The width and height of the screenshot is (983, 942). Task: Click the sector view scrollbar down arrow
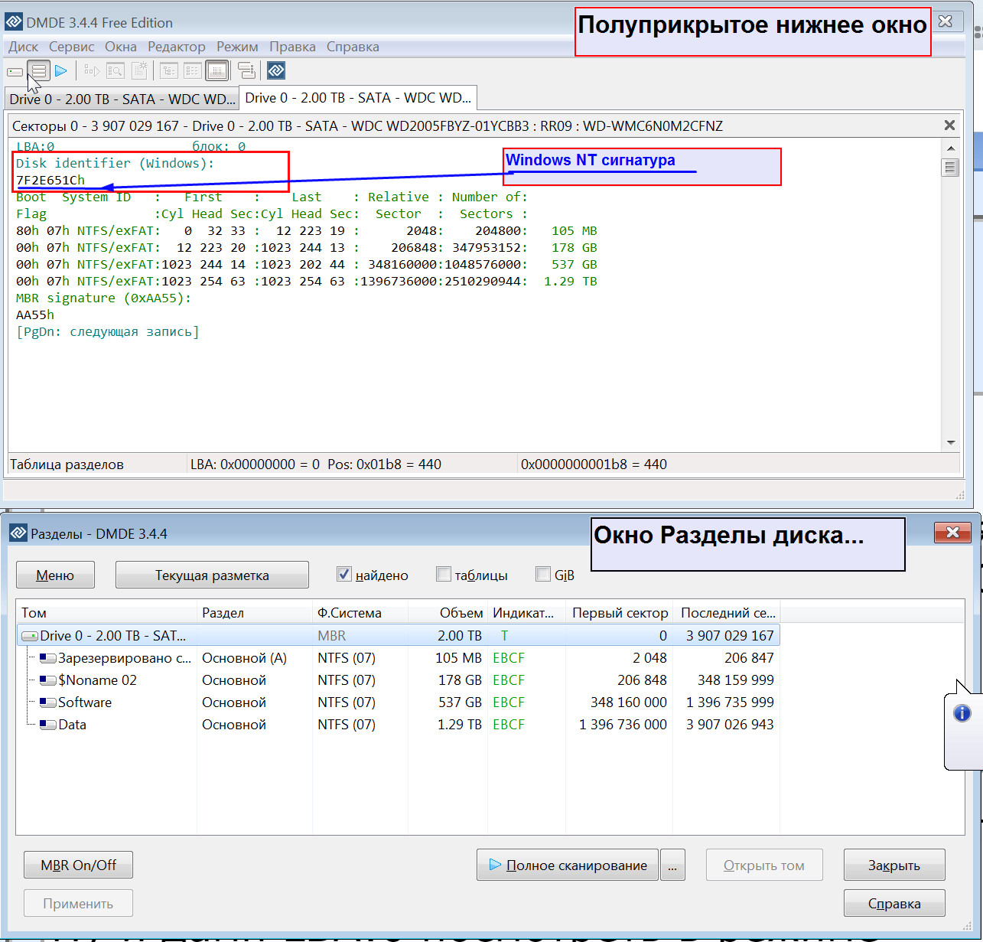tap(951, 442)
